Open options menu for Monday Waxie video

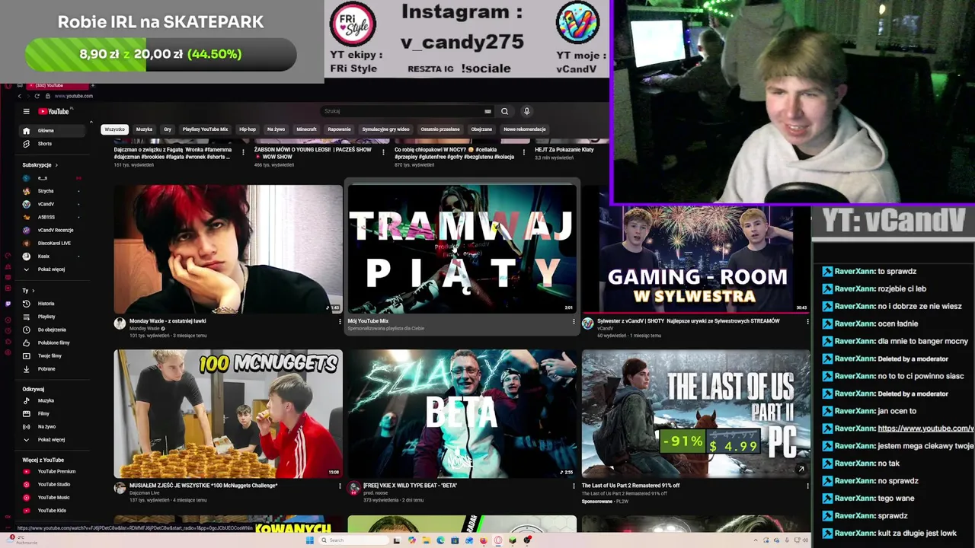pyautogui.click(x=340, y=321)
